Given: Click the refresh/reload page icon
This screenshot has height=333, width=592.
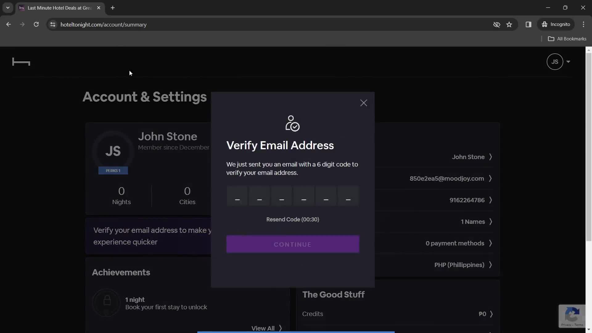Looking at the screenshot, I should [36, 24].
